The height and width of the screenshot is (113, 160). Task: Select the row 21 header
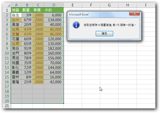coord(7,106)
